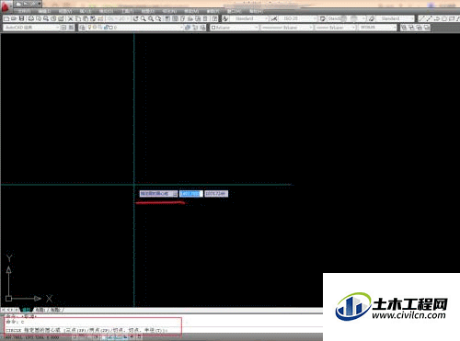Screen dimensions: 460x341
Task: Open the Tool Palettes window icon
Action: (x=182, y=18)
